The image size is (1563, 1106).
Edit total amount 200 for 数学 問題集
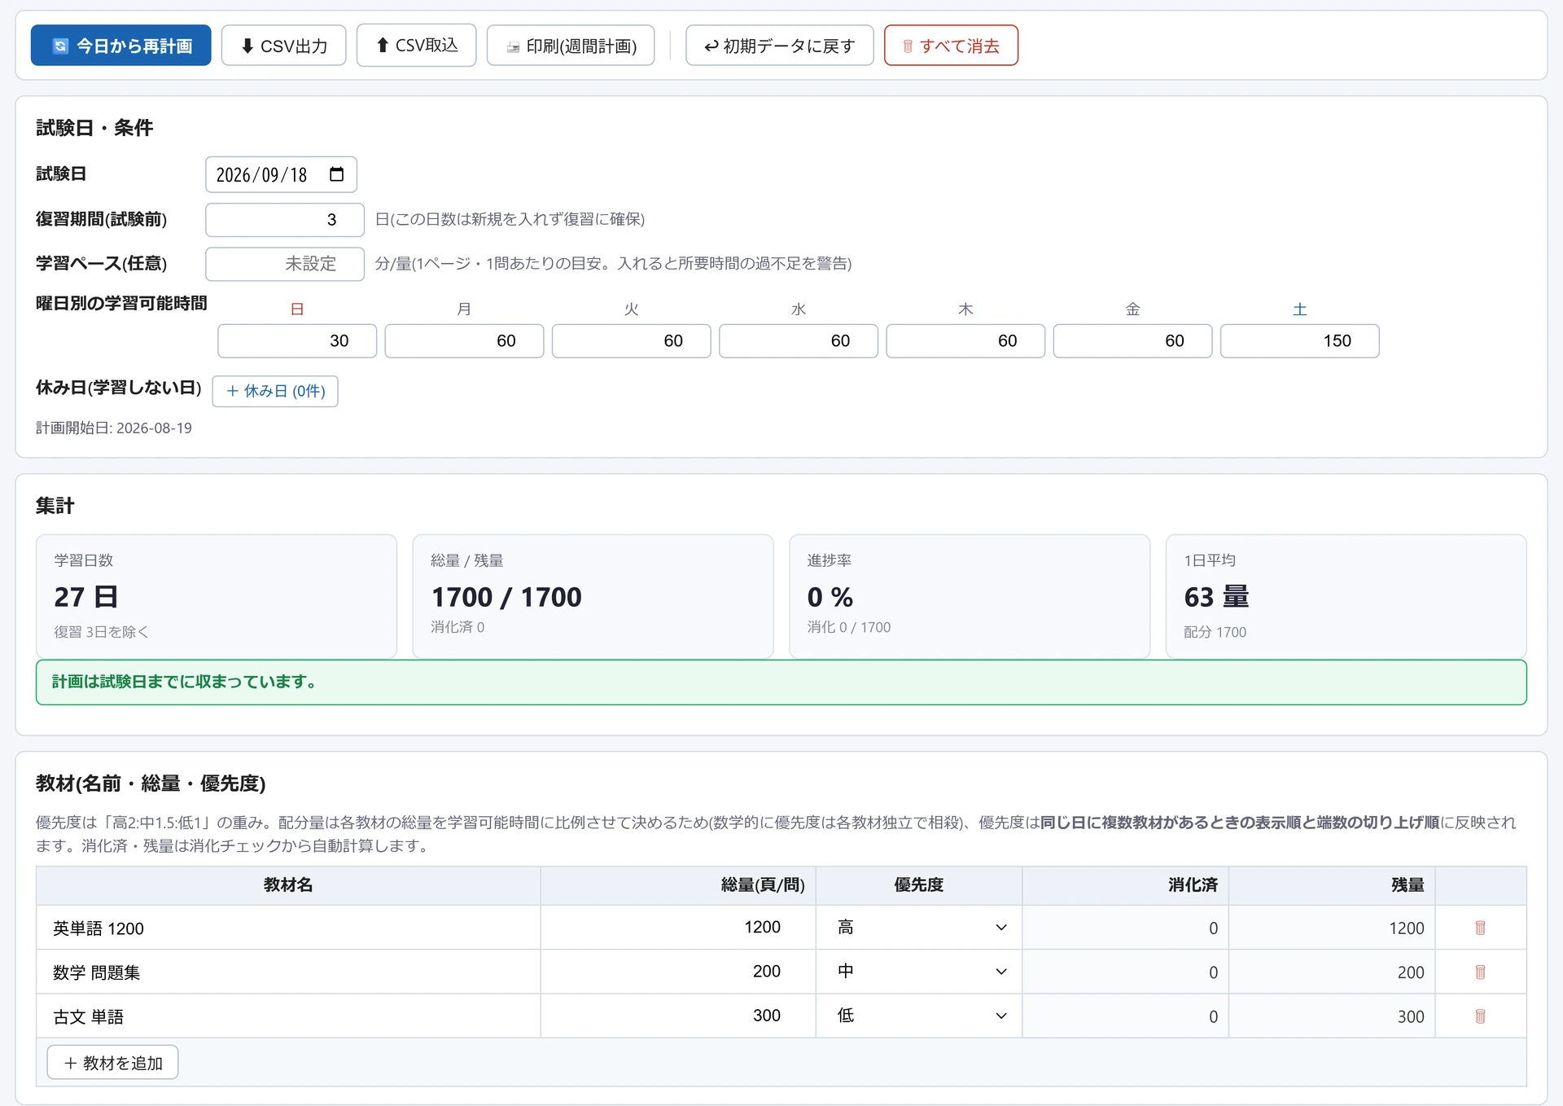[x=678, y=972]
